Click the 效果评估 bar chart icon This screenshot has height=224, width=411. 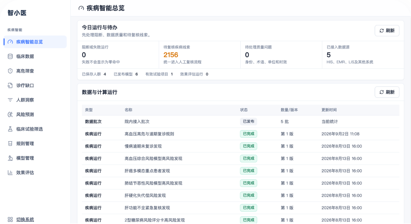click(x=10, y=172)
